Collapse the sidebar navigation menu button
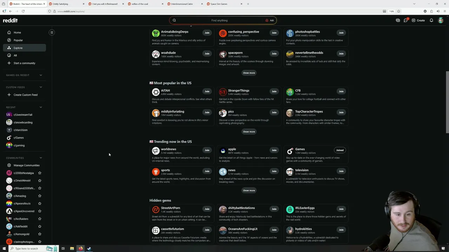 [x=52, y=33]
